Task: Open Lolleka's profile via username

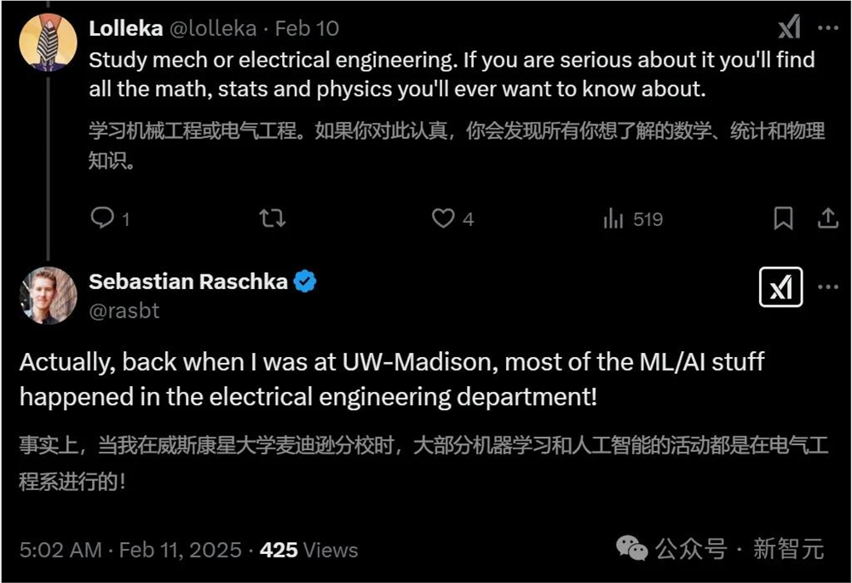Action: coord(213,27)
